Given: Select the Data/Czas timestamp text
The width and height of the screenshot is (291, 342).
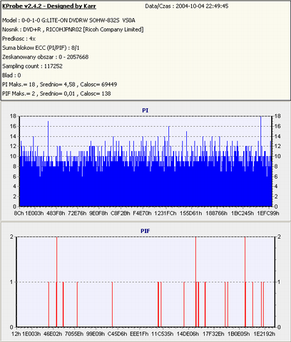Looking at the screenshot, I should pos(187,6).
